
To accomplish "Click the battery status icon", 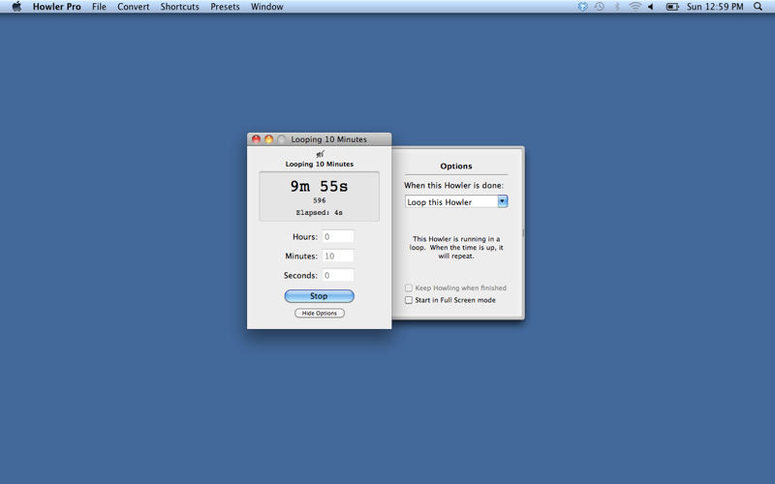I will tap(672, 7).
